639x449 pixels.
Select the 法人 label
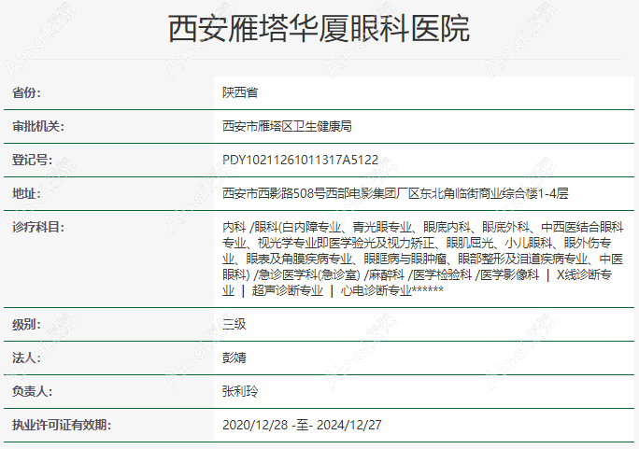(x=27, y=358)
